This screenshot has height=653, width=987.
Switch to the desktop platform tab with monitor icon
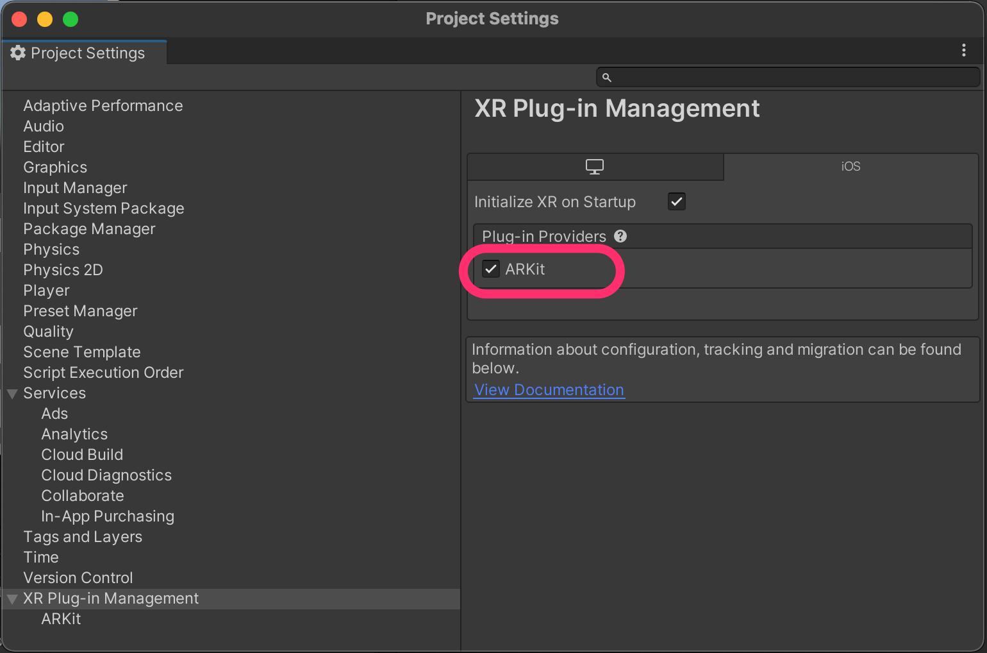pyautogui.click(x=595, y=166)
